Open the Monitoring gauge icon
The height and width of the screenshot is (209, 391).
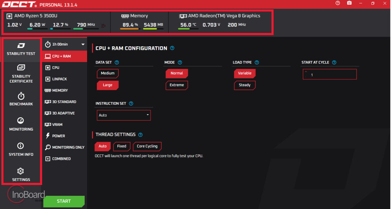[21, 121]
